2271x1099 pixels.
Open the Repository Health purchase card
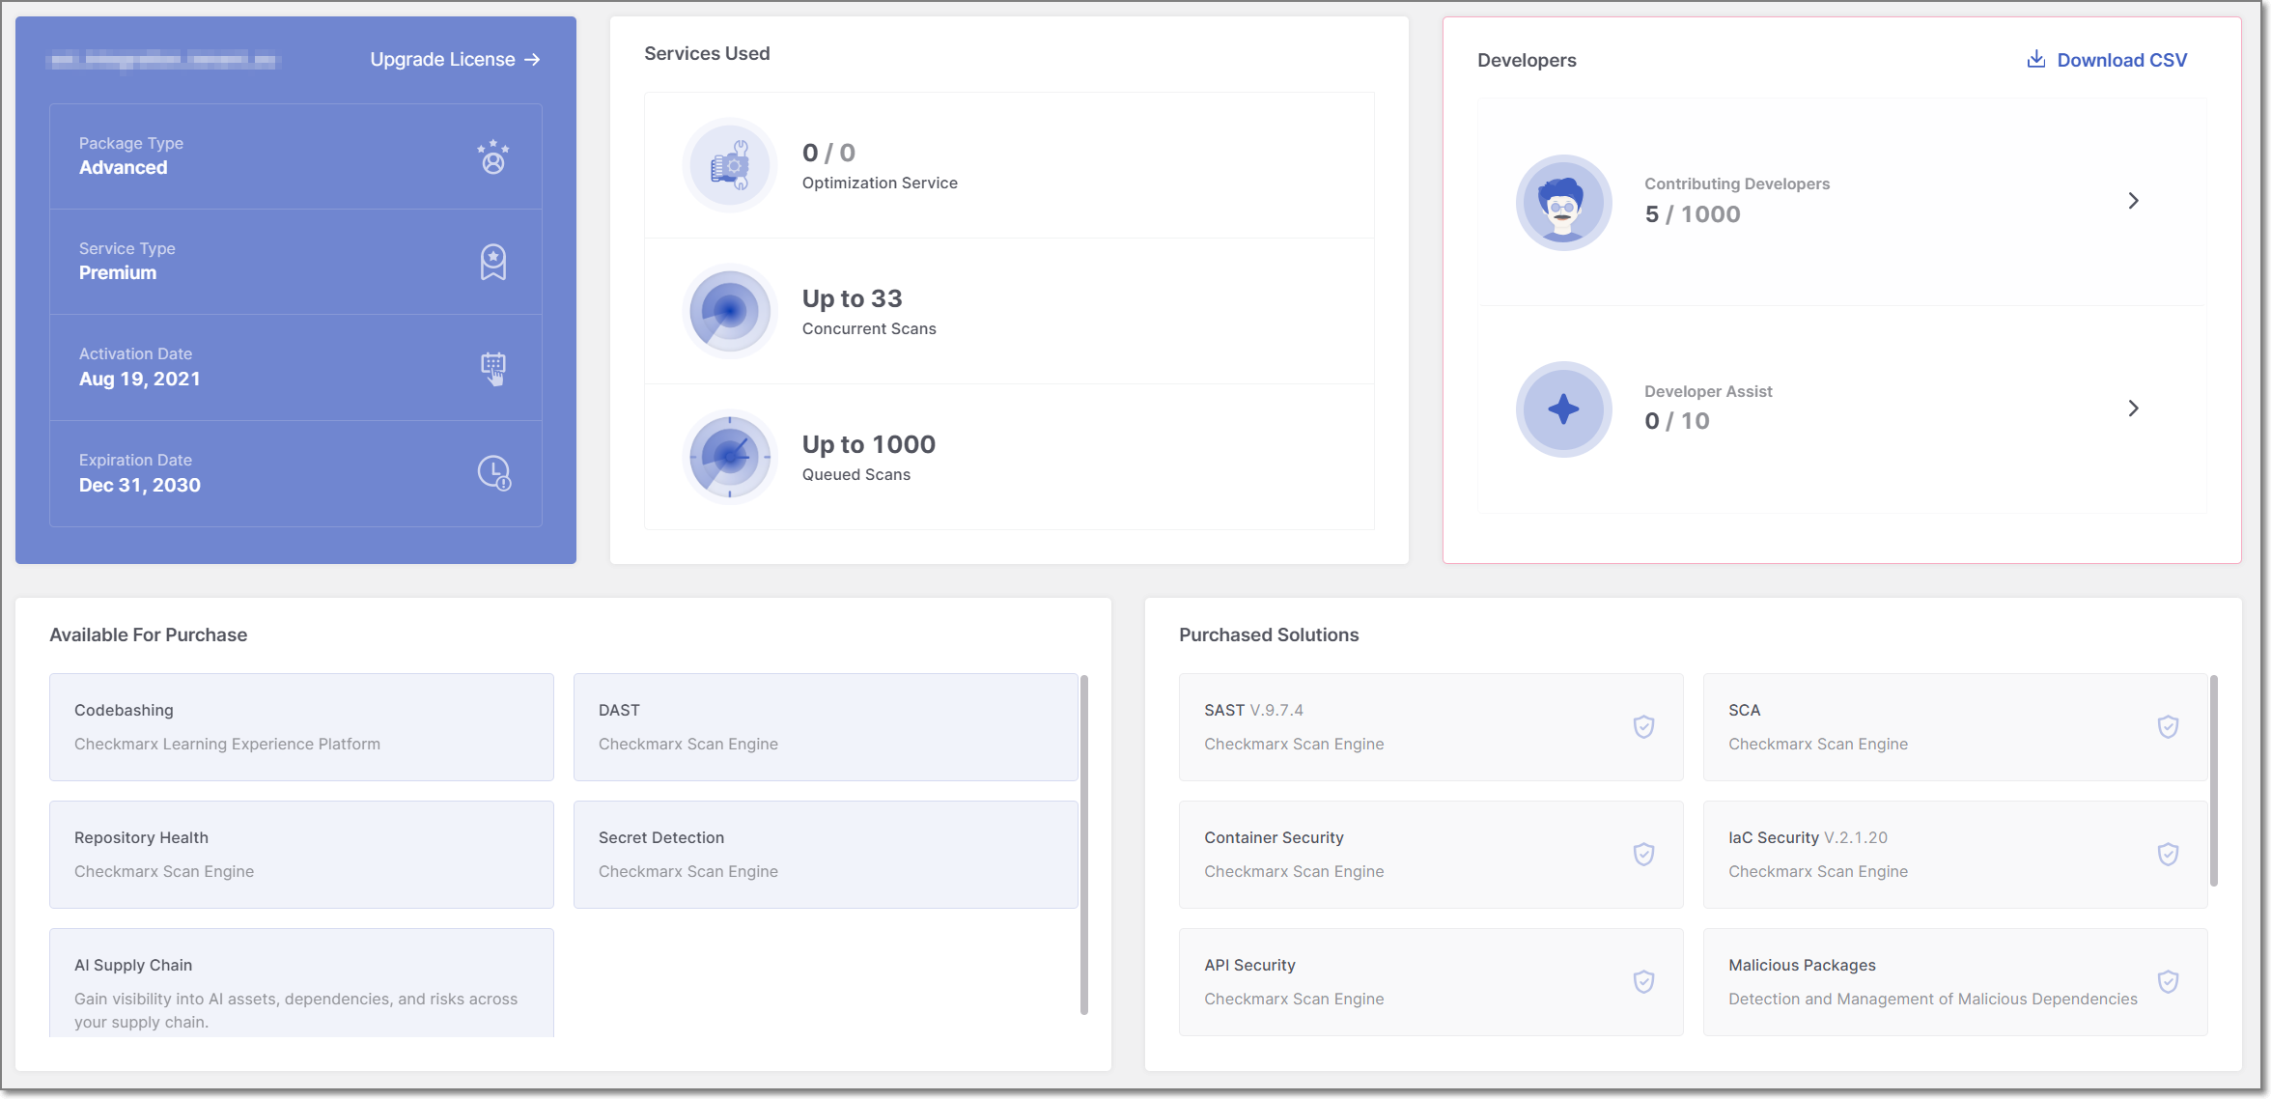click(x=301, y=855)
